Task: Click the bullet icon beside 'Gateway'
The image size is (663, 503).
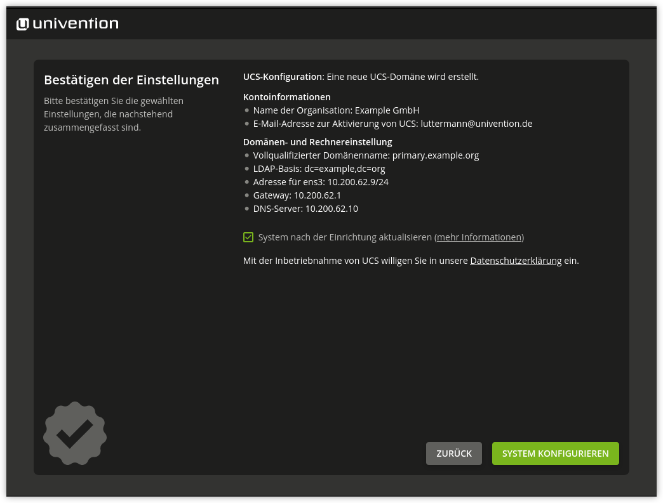Action: pos(246,195)
